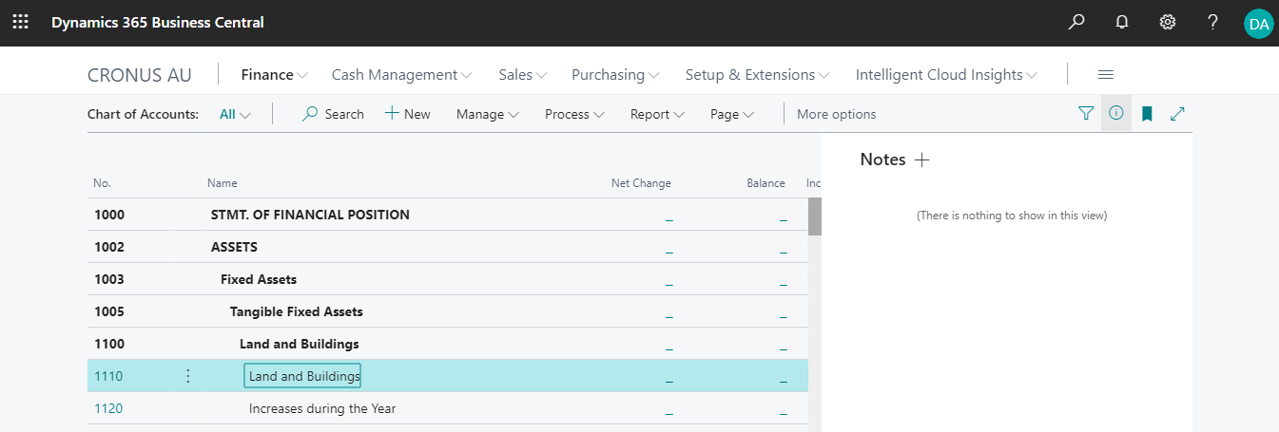1279x432 pixels.
Task: Toggle the FactBox information pane
Action: click(x=1116, y=114)
